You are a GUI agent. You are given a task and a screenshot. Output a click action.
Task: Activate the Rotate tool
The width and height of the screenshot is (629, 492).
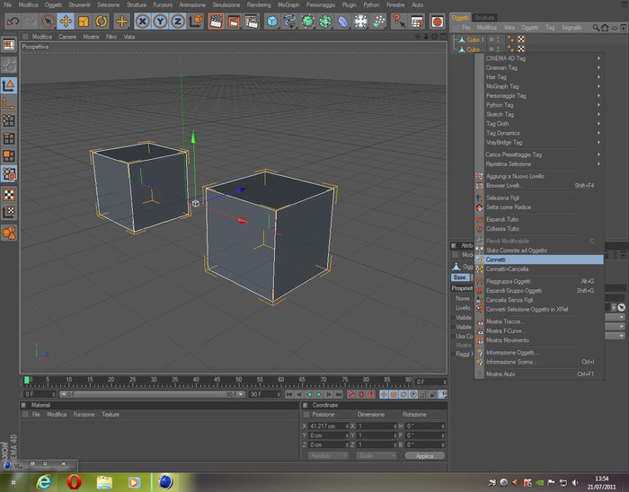[101, 21]
